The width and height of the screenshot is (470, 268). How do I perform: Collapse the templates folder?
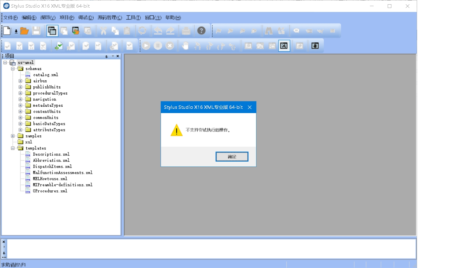tap(13, 148)
